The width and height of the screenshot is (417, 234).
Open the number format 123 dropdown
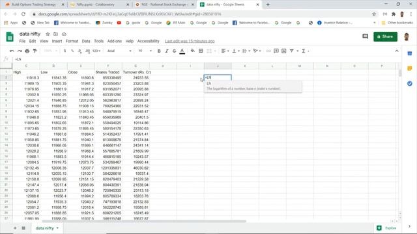(x=96, y=51)
